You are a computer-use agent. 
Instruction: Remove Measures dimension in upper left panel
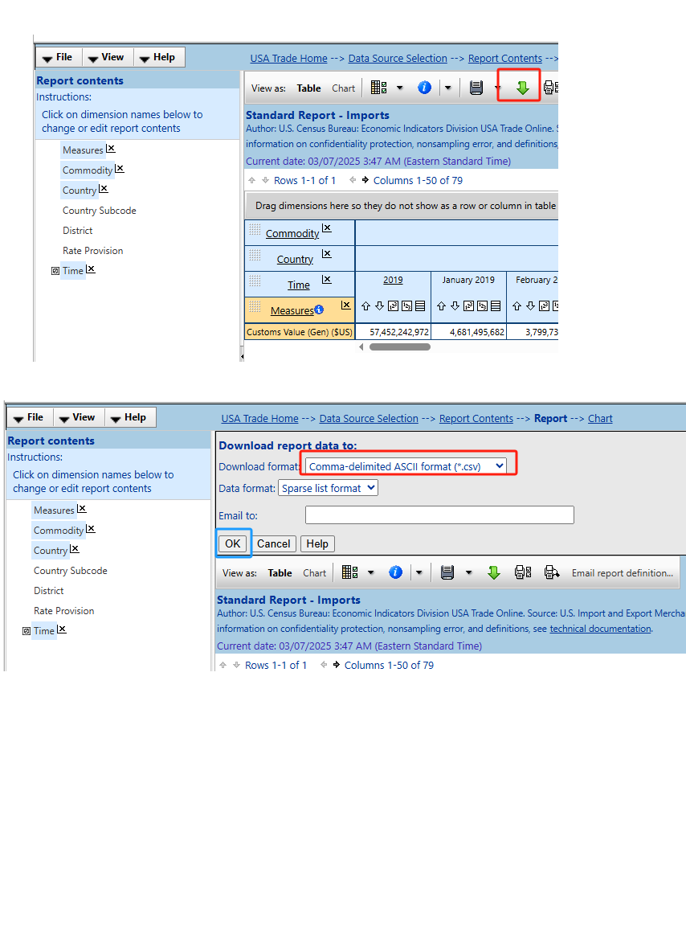coord(111,149)
